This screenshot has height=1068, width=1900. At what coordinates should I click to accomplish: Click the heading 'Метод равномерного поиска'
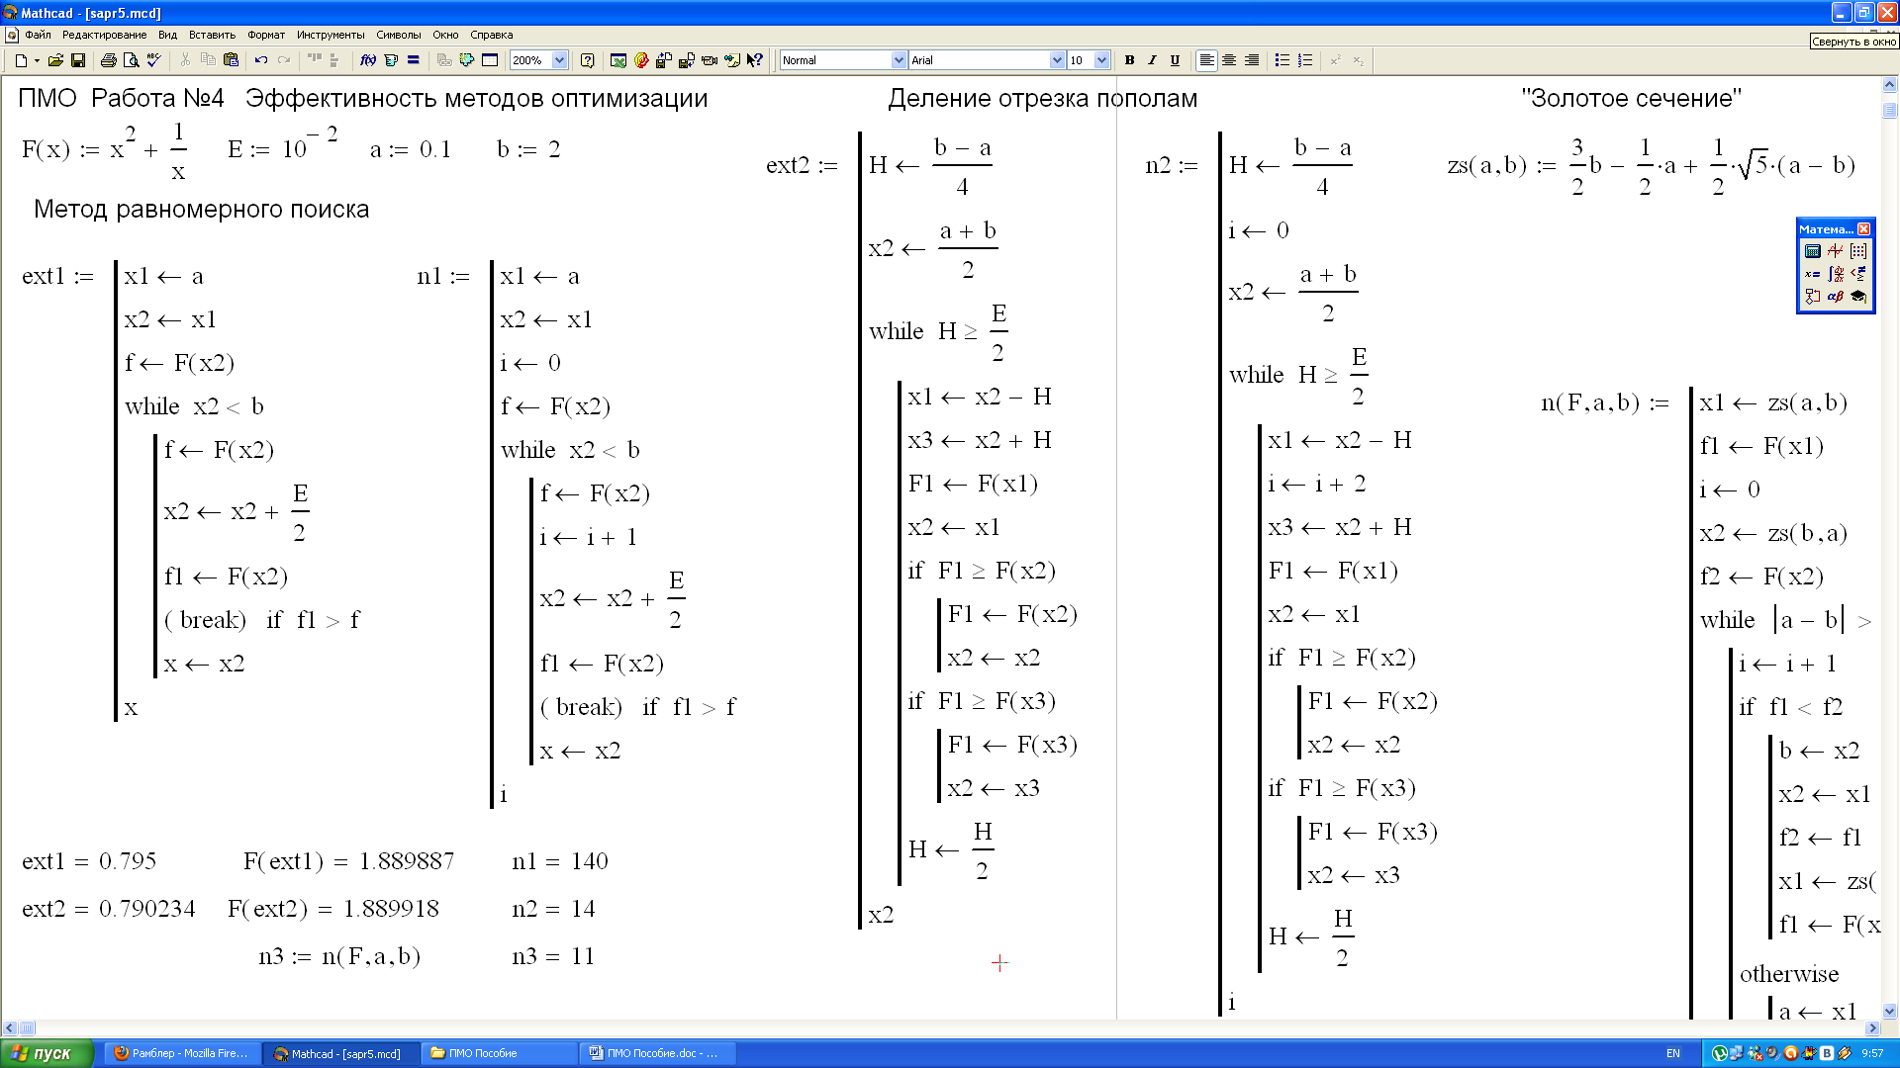pyautogui.click(x=201, y=210)
